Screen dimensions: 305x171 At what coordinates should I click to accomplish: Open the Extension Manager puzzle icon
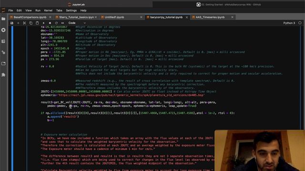[x=3, y=75]
